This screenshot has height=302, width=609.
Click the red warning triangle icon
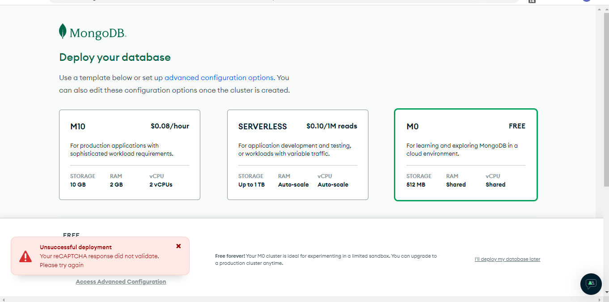(x=25, y=256)
